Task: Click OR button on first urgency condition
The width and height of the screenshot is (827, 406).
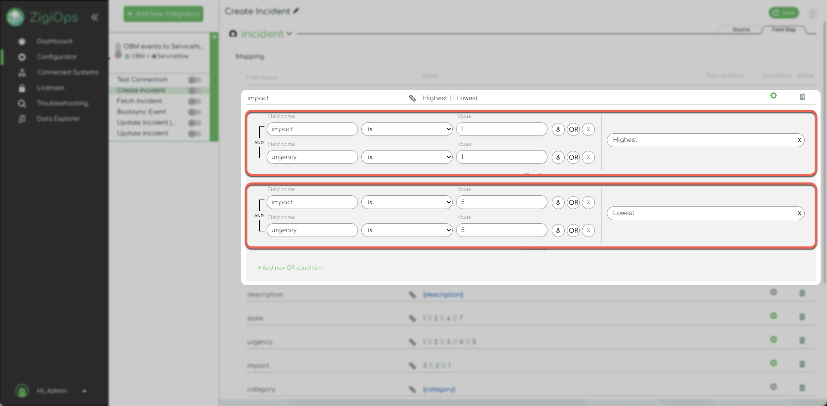Action: point(573,157)
